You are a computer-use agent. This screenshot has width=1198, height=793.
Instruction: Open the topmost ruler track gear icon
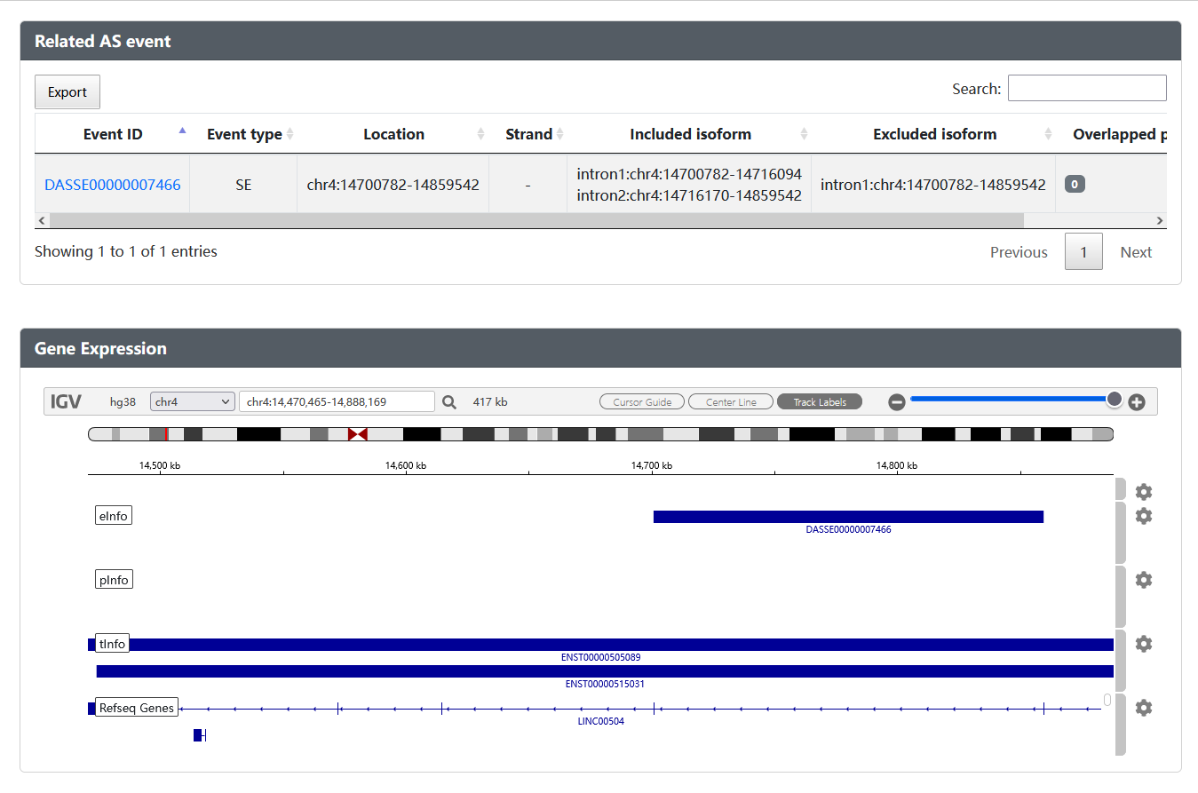(x=1144, y=492)
